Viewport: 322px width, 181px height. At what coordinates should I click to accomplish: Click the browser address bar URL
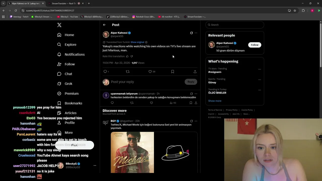click(50, 11)
